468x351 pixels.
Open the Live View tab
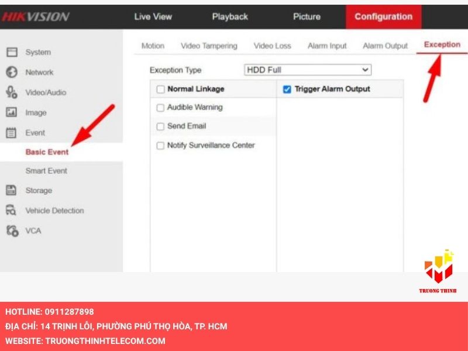[x=153, y=16]
